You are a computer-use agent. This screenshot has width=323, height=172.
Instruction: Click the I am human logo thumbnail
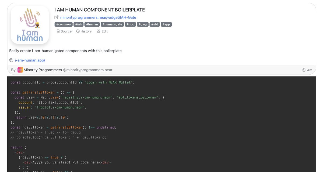(30, 25)
